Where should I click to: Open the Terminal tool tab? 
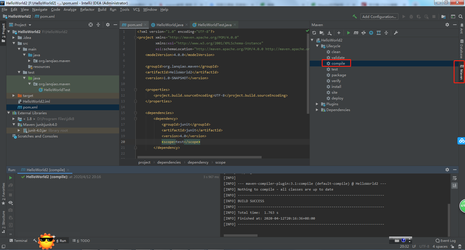pyautogui.click(x=18, y=241)
